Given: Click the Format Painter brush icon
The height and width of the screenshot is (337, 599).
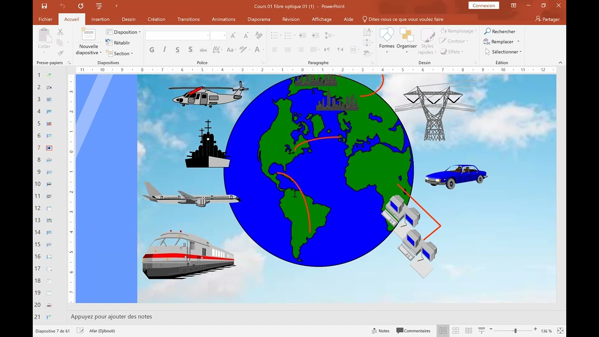Looking at the screenshot, I should coord(60,53).
